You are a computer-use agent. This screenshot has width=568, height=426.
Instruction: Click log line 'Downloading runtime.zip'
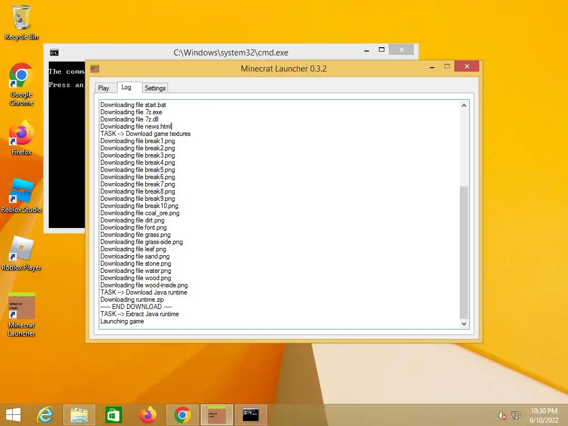[132, 300]
